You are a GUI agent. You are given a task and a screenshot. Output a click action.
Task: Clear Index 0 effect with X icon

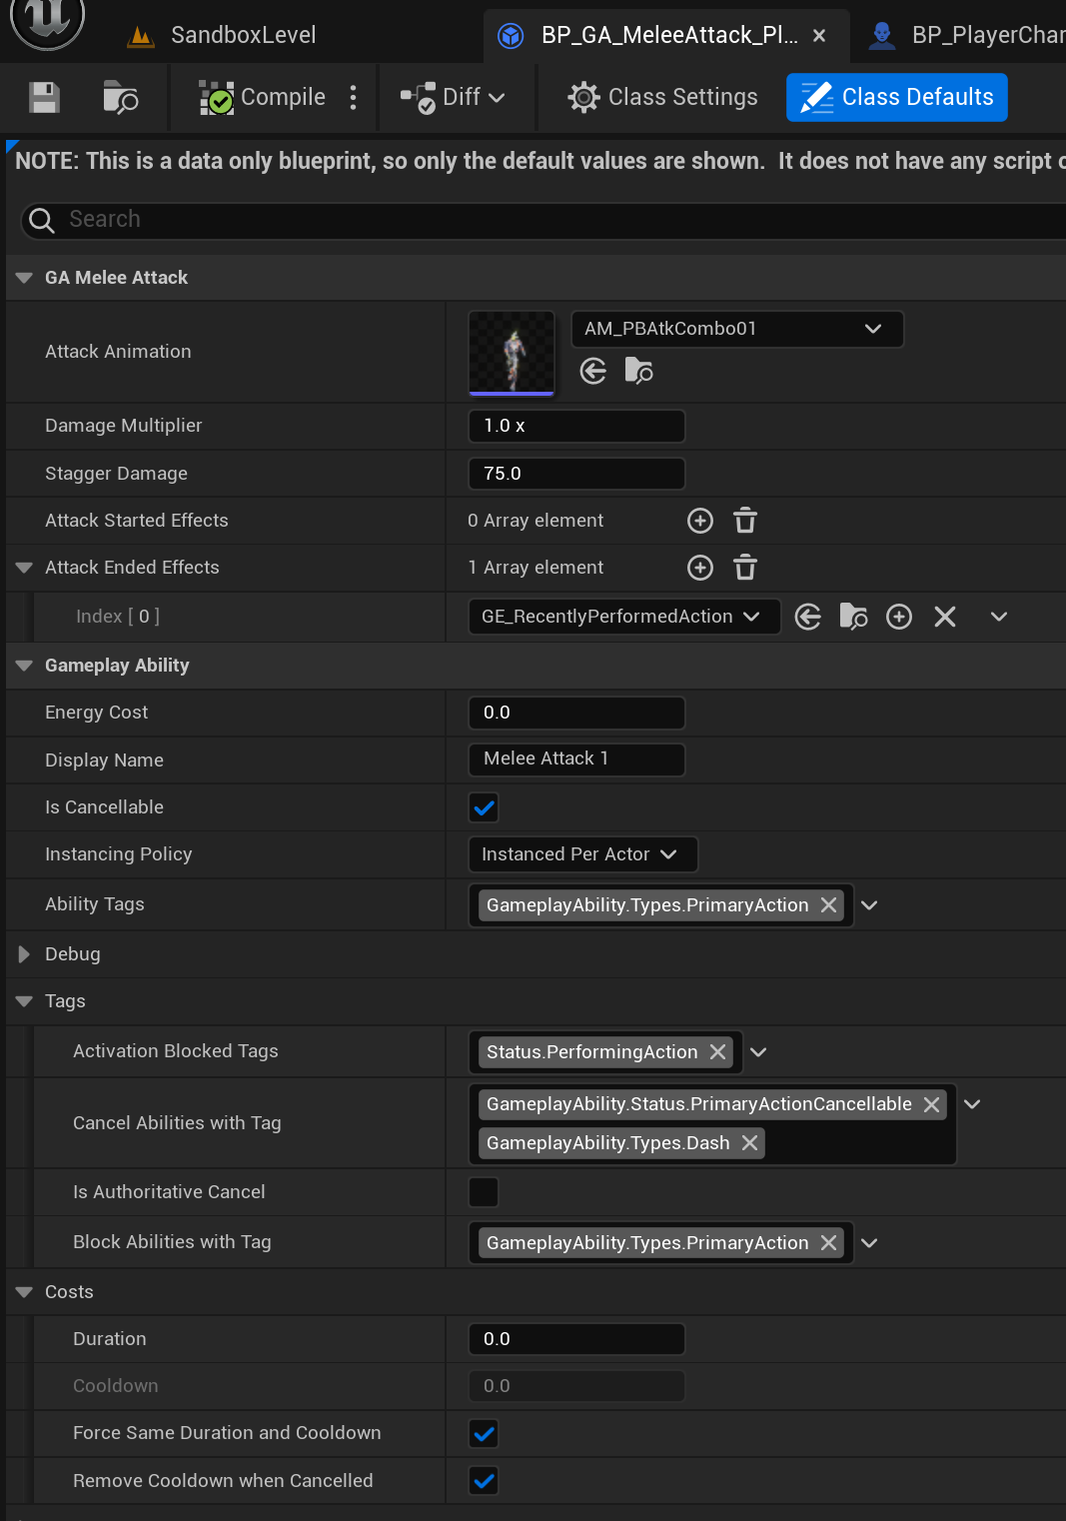tap(945, 617)
